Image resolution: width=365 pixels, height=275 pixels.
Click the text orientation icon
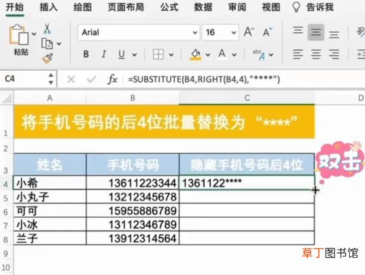(361, 32)
